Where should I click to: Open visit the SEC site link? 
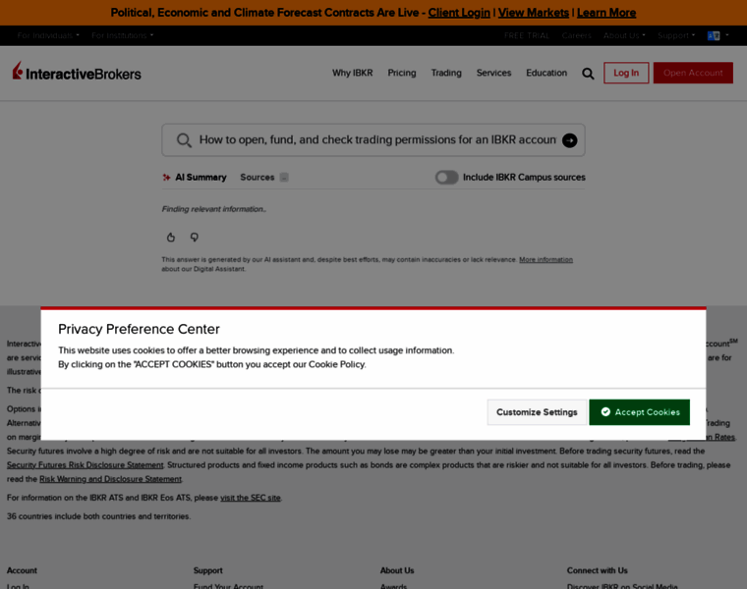(x=250, y=498)
